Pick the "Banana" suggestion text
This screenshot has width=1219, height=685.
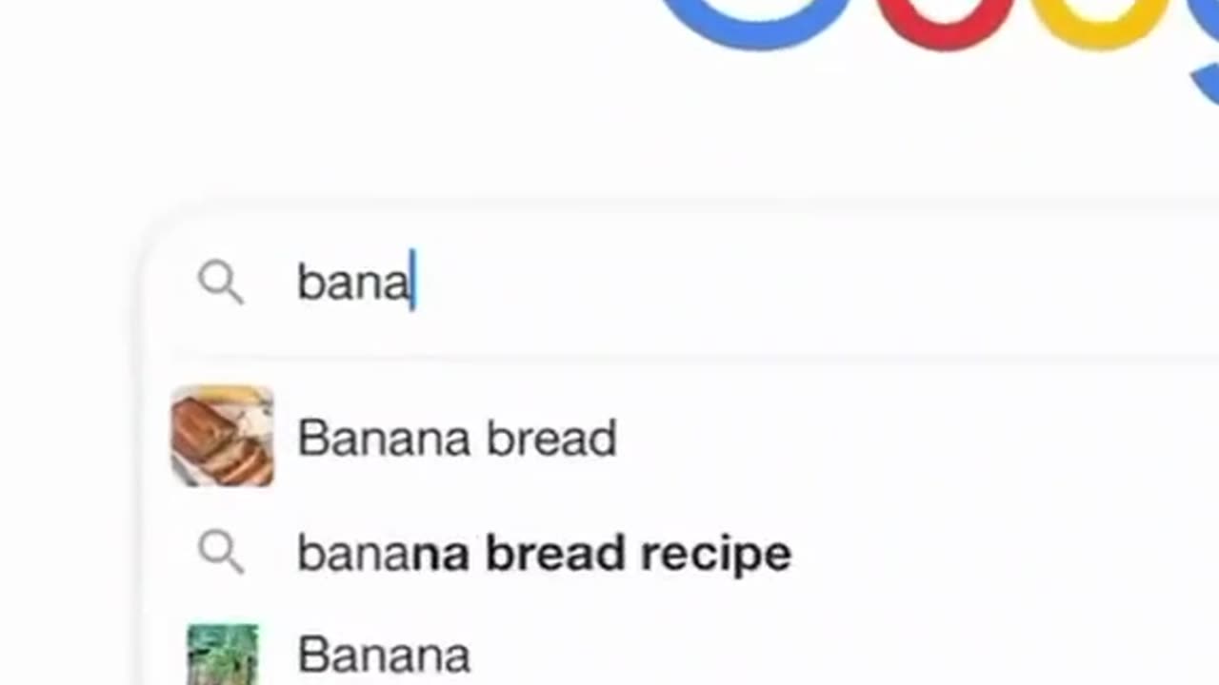click(x=384, y=656)
